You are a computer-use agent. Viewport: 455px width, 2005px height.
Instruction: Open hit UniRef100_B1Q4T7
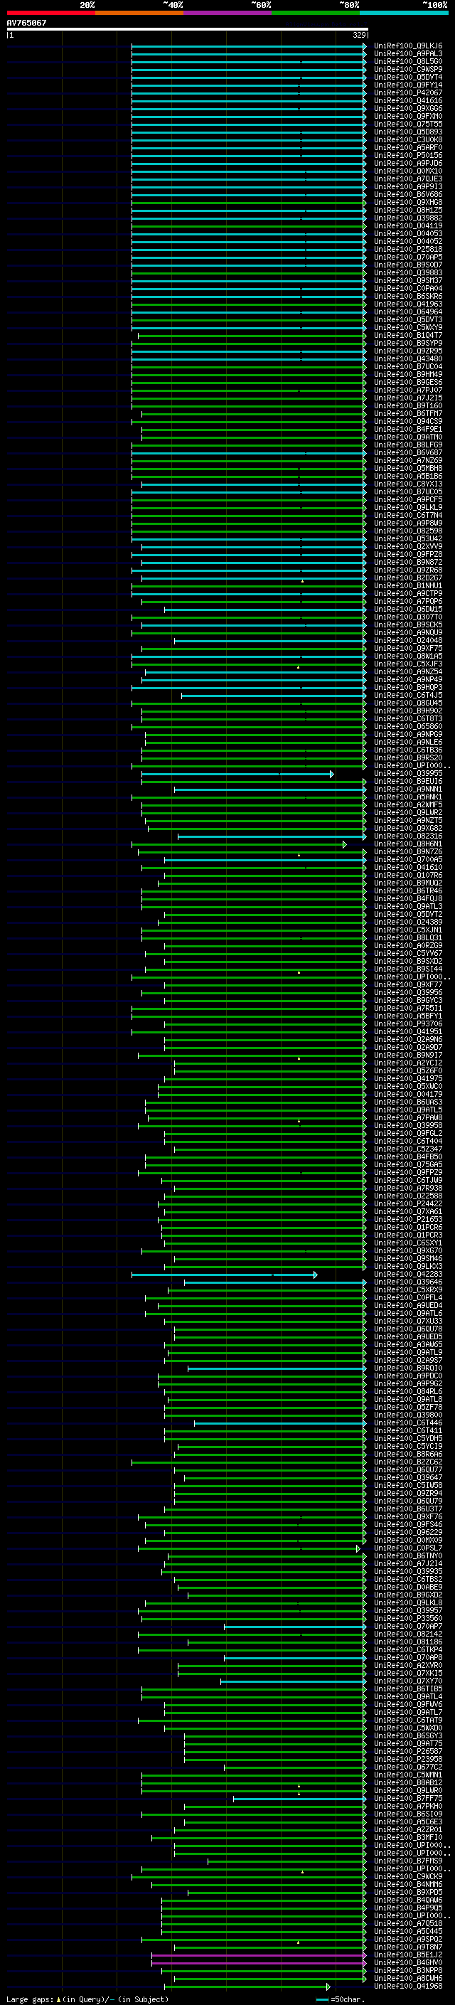point(407,336)
